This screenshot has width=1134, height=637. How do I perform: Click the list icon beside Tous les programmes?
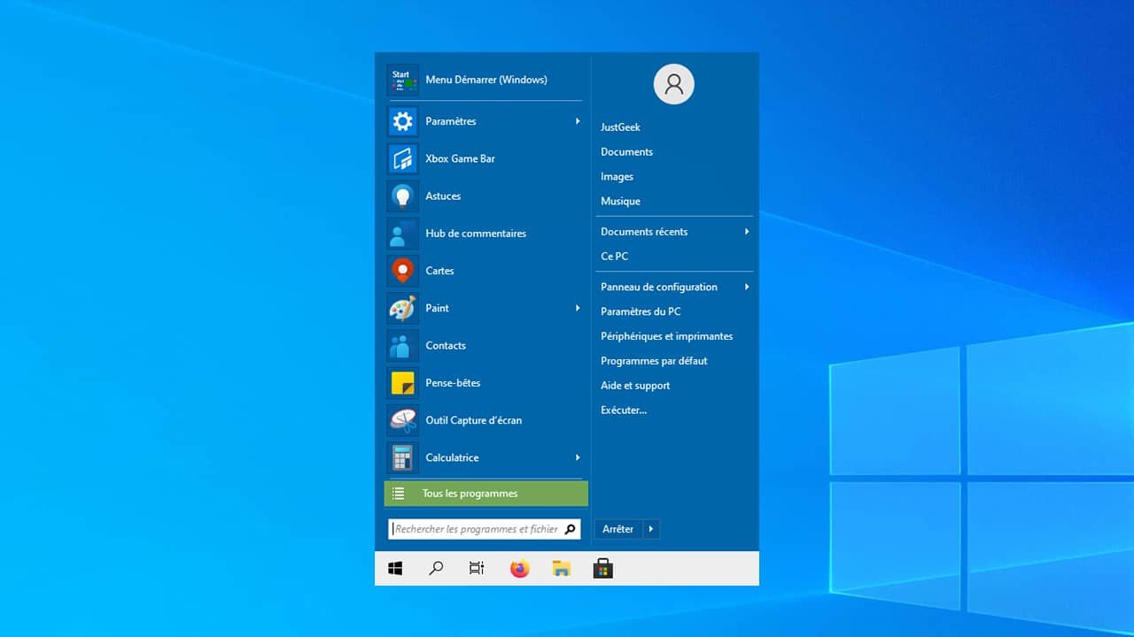(x=399, y=494)
